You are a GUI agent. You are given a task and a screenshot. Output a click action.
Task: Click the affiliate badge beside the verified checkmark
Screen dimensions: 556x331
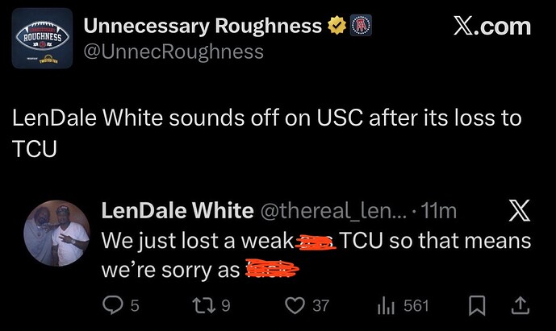coord(356,27)
